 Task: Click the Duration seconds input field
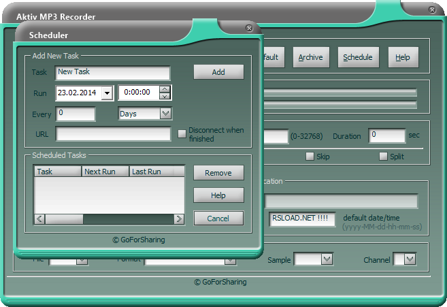point(387,135)
